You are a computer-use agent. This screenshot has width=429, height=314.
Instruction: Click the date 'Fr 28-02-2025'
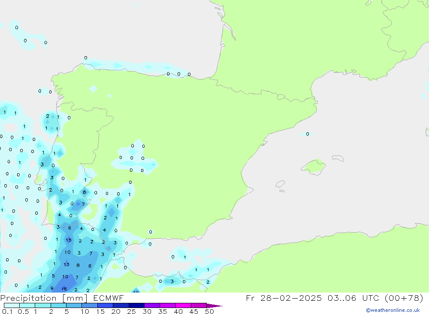coord(284,298)
